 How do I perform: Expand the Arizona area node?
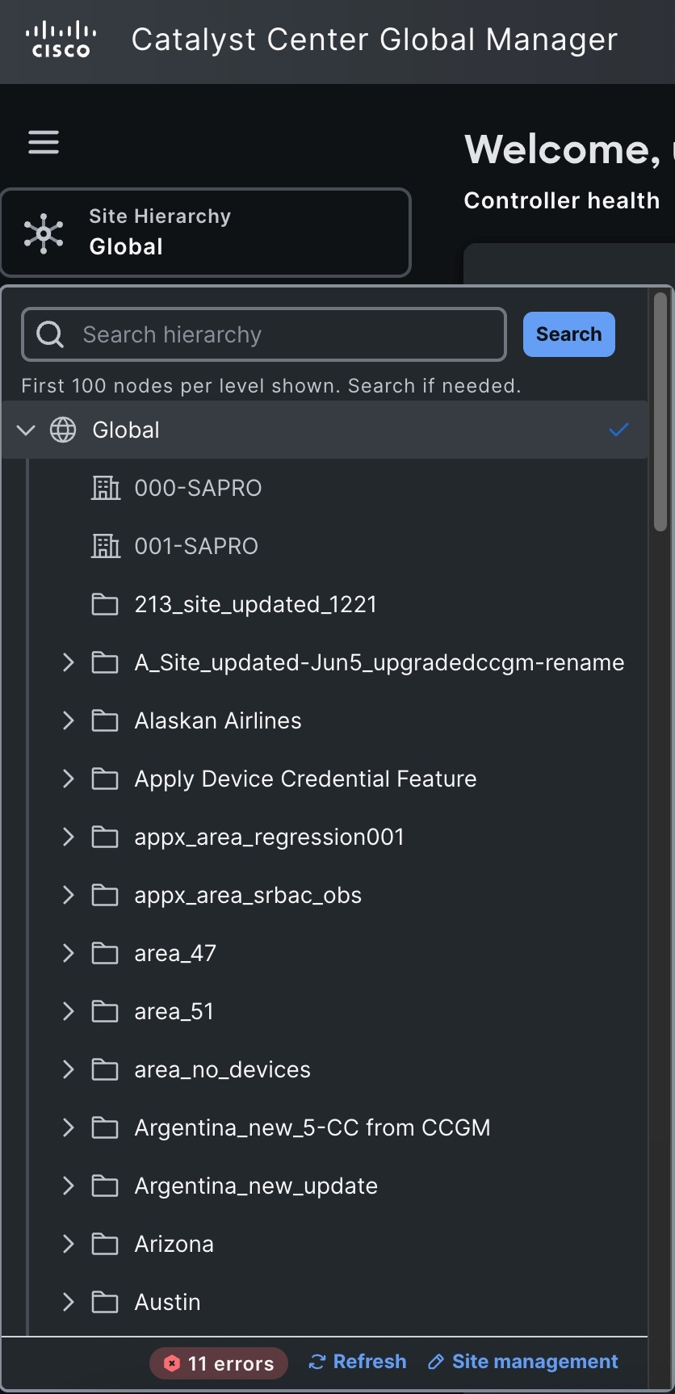click(69, 1244)
